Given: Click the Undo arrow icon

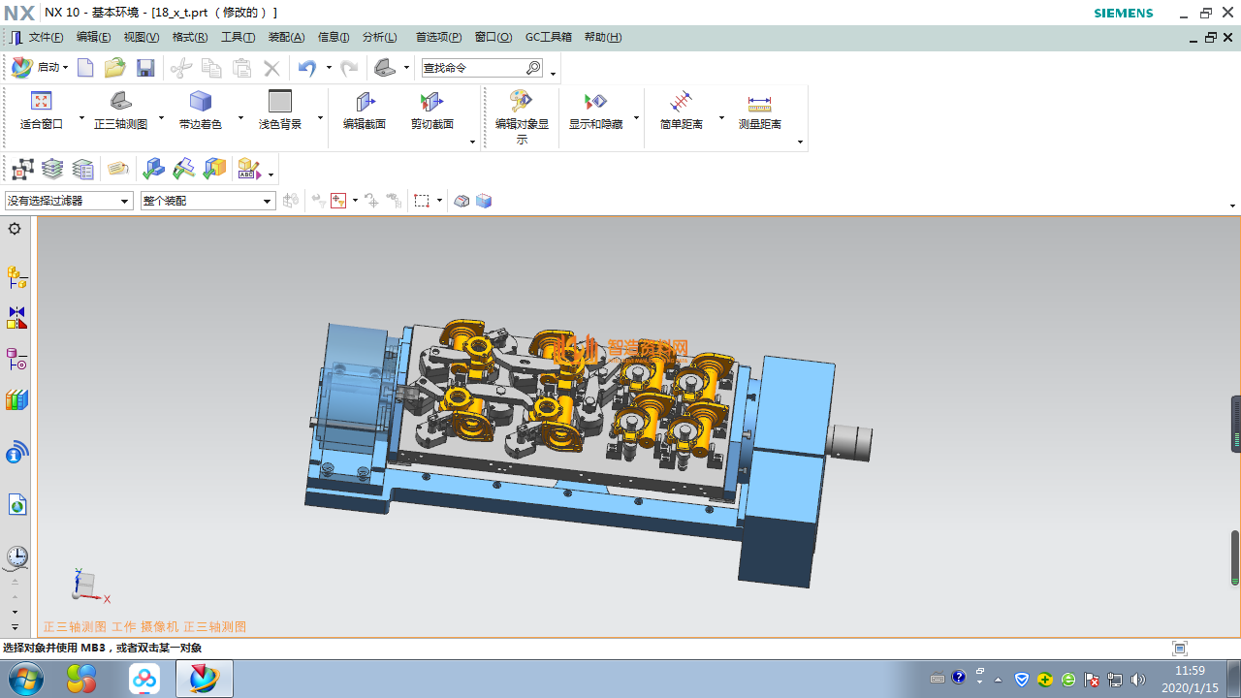Looking at the screenshot, I should (307, 68).
